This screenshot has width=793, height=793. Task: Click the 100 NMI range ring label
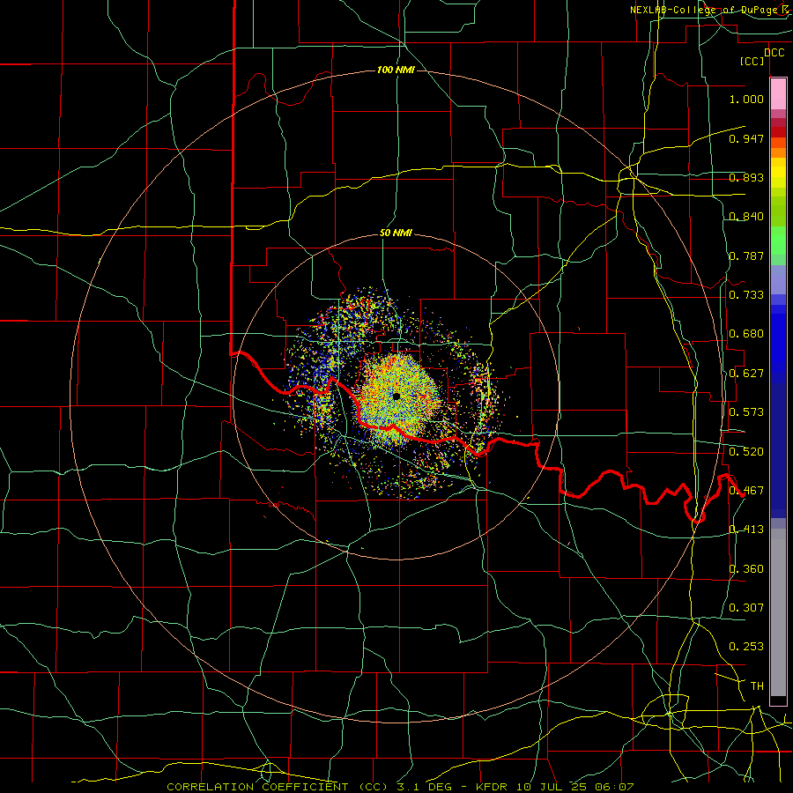pos(396,70)
